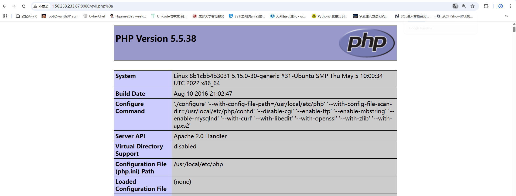Open the 无列名sql注入 bookmark
Screen dimensions: 516x196
tap(288, 16)
